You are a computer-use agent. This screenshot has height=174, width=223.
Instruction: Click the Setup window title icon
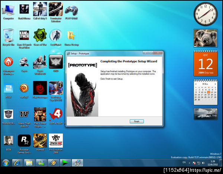[68, 53]
